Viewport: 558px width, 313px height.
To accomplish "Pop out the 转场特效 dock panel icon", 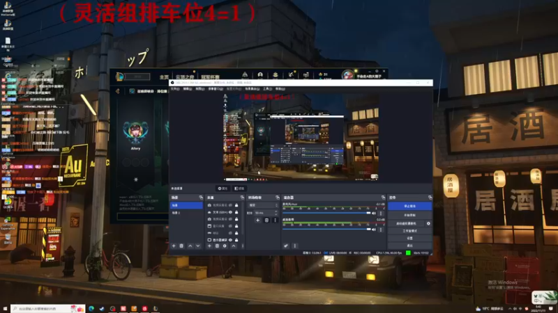I will [278, 198].
